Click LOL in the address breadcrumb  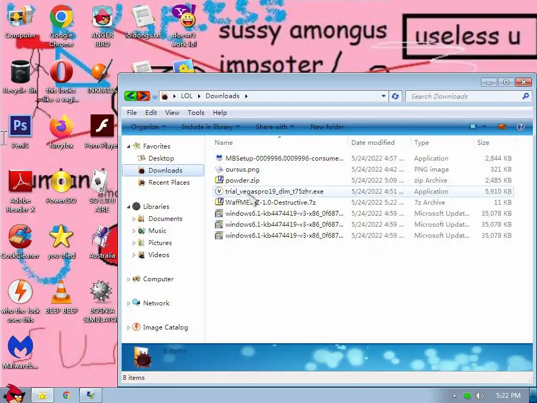click(x=187, y=96)
